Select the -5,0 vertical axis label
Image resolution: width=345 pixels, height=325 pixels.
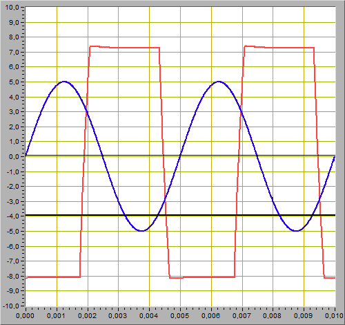[13, 232]
